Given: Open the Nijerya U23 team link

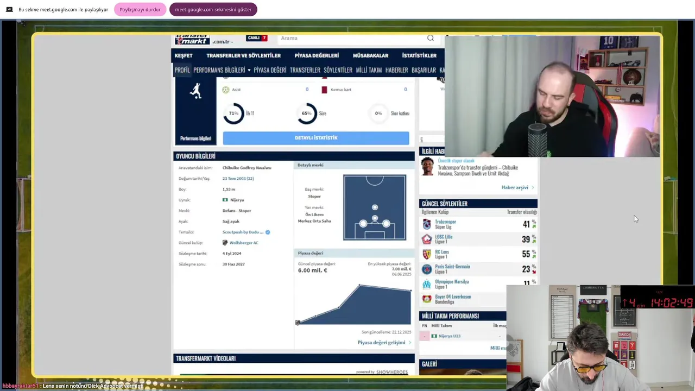Looking at the screenshot, I should click(x=450, y=336).
